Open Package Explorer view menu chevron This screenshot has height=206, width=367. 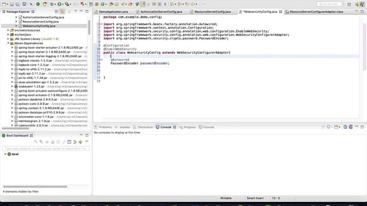click(76, 11)
